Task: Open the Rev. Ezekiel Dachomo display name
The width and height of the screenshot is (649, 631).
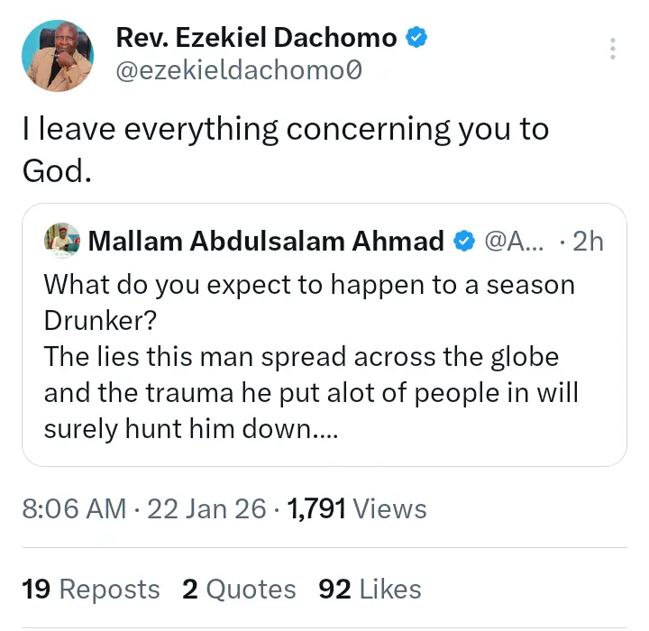Action: click(256, 38)
